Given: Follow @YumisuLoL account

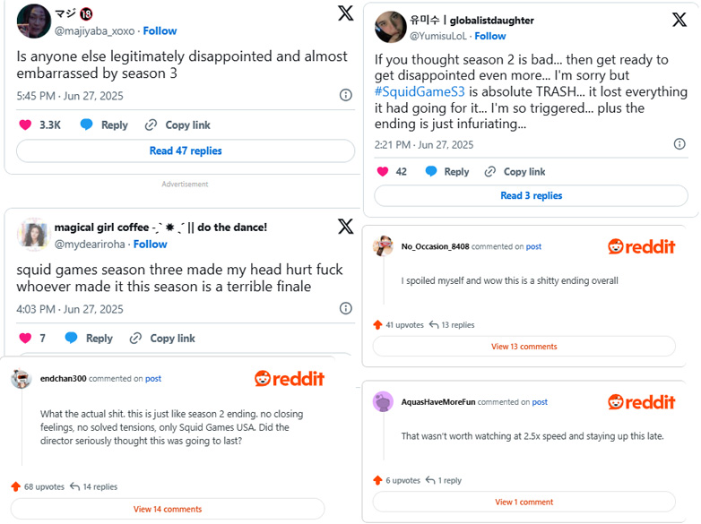Looking at the screenshot, I should pos(490,36).
